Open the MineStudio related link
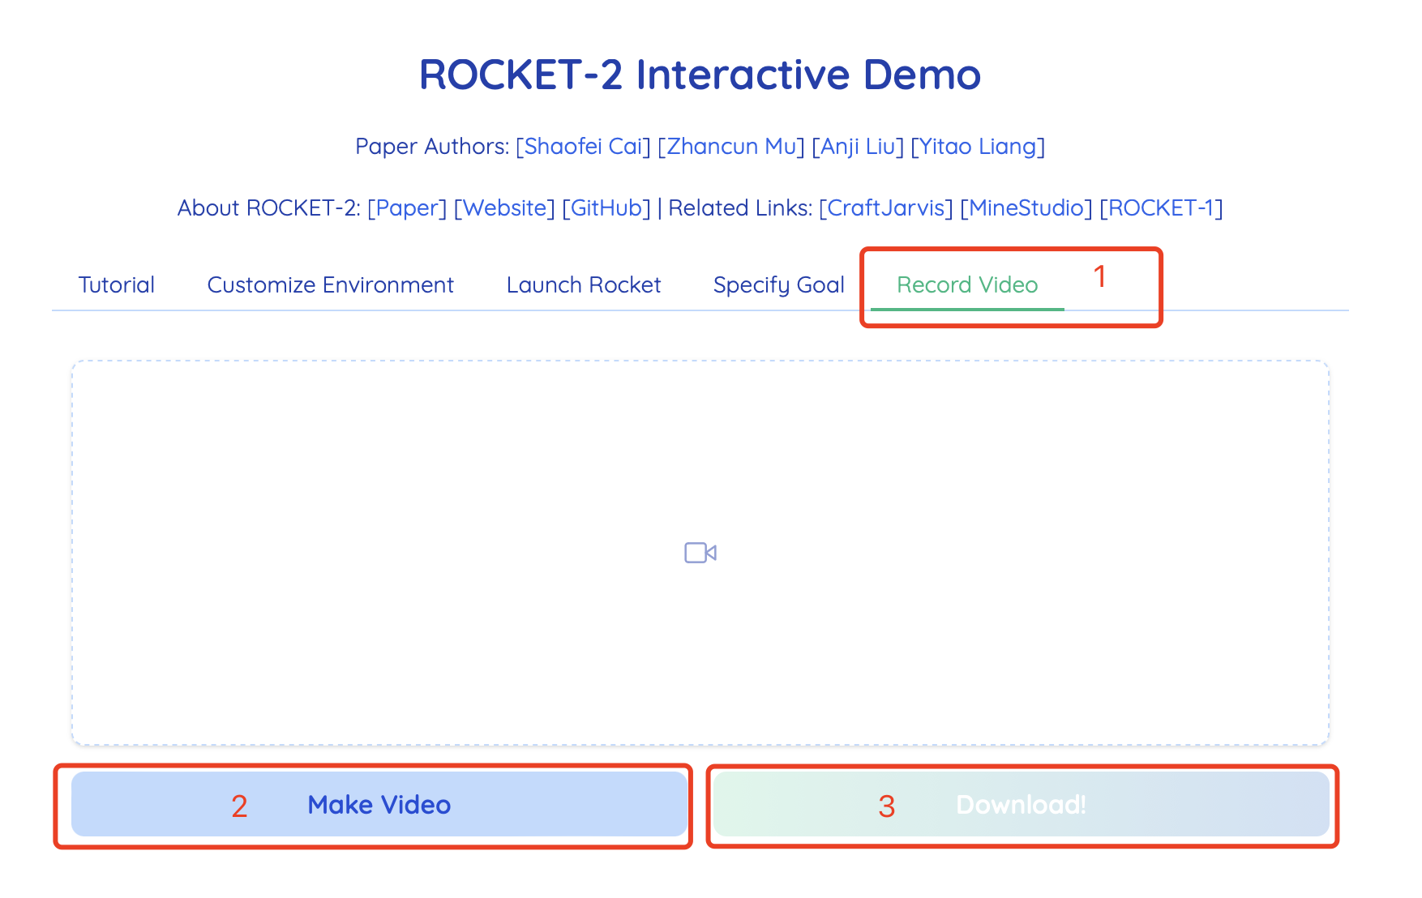The width and height of the screenshot is (1422, 898). click(x=1026, y=208)
